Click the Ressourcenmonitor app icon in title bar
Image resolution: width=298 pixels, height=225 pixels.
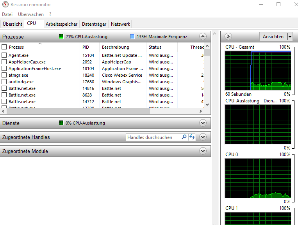pyautogui.click(x=5, y=4)
